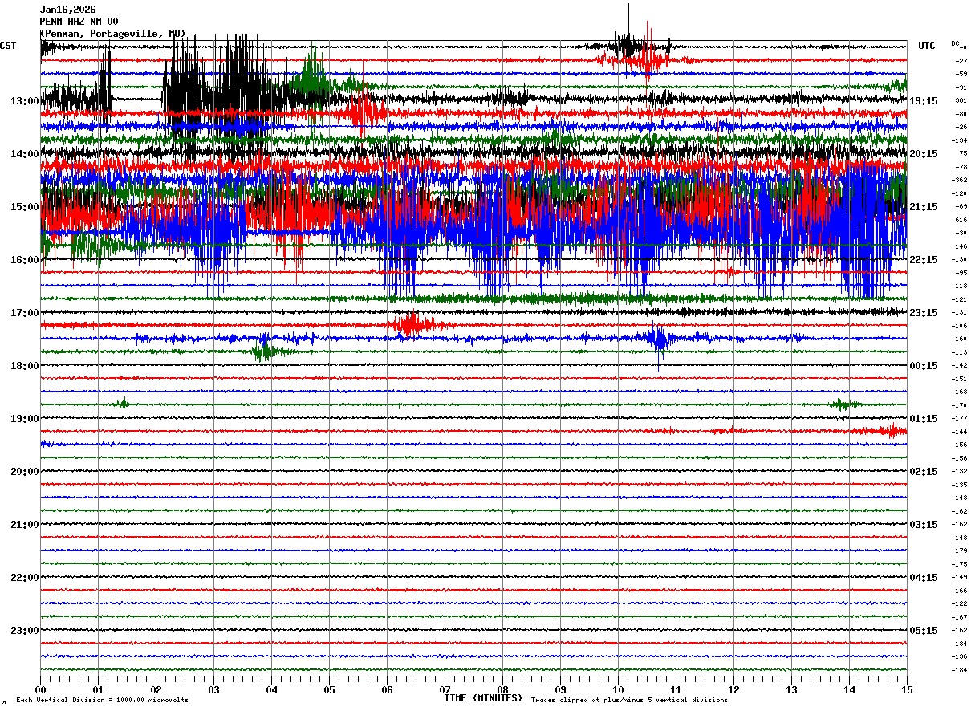The image size is (971, 711).
Task: Click the PENM HHZ NM 00 station code
Action: coord(79,22)
